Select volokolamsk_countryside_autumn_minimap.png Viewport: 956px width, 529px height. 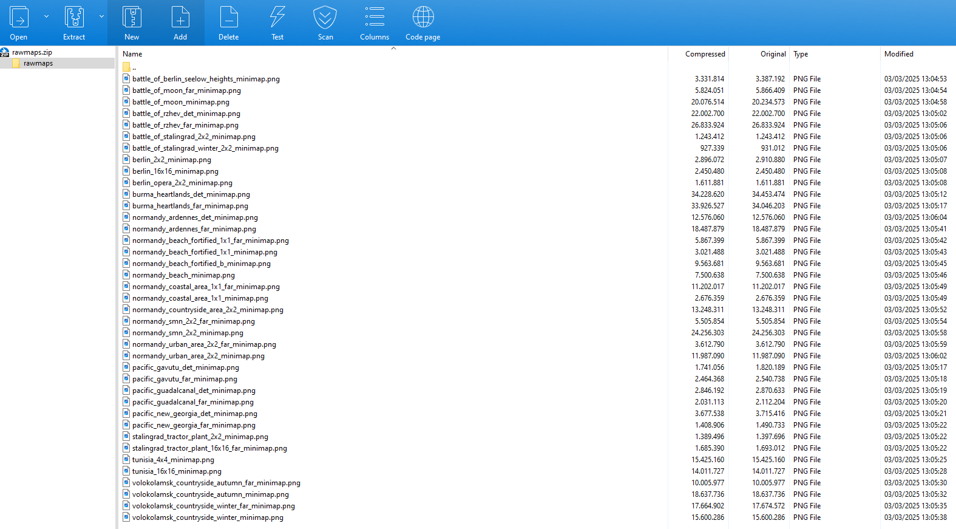click(211, 494)
